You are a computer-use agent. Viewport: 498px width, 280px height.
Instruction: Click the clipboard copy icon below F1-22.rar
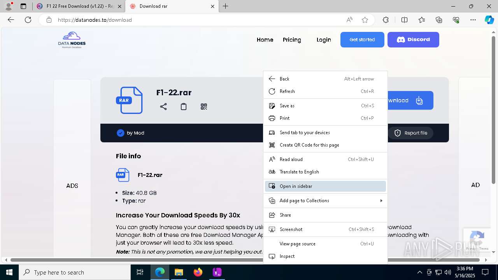(x=184, y=107)
